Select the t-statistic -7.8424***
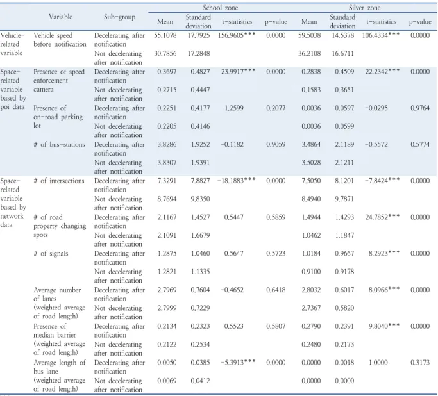Image resolution: width=438 pixels, height=396 pixels. (382, 181)
